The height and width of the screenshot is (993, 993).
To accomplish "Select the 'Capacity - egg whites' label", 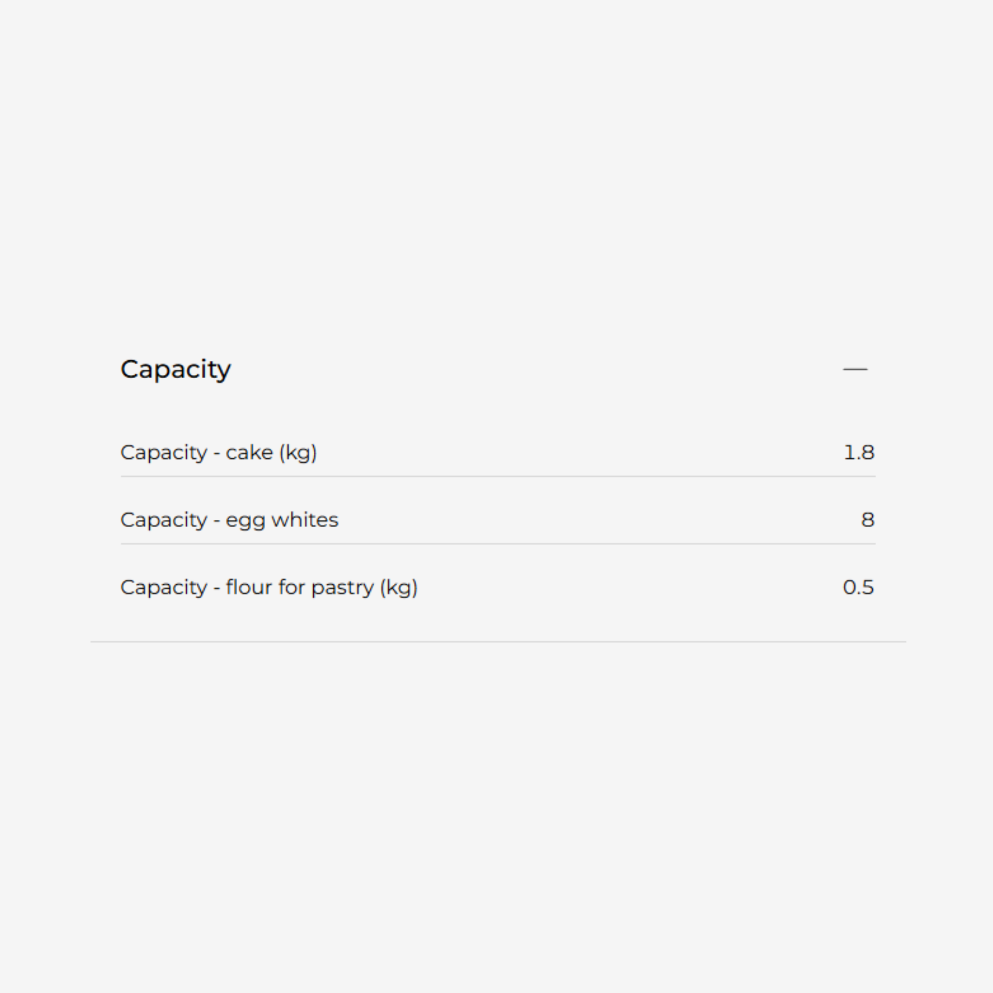I will coord(229,520).
